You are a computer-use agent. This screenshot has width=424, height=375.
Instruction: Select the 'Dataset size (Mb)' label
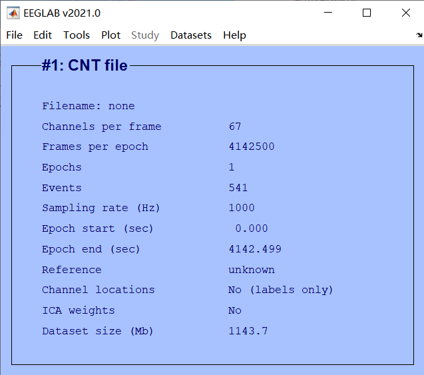tap(98, 331)
